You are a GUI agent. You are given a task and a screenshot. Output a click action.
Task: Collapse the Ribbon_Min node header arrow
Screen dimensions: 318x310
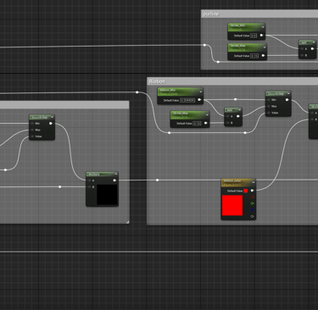[x=200, y=91]
